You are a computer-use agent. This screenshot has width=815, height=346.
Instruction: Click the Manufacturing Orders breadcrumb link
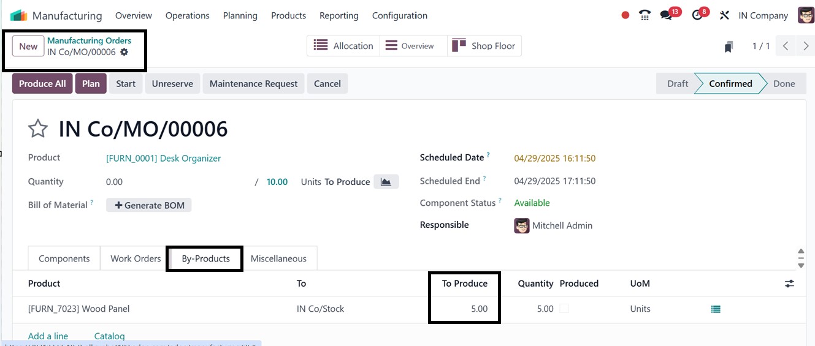[x=89, y=40]
